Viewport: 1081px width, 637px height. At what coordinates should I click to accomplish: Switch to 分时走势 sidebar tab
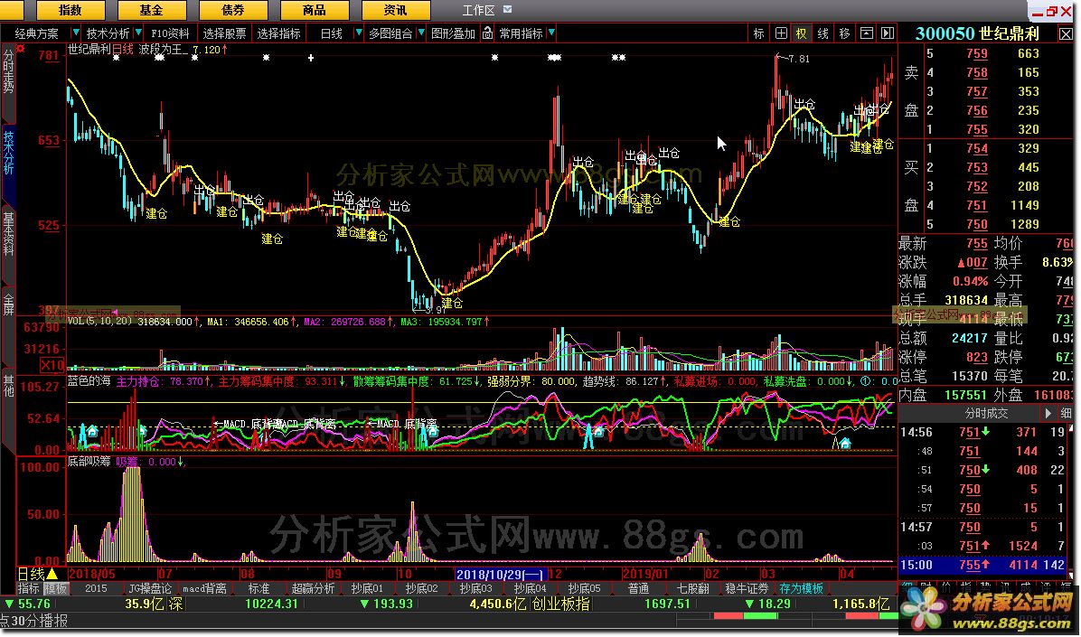point(8,71)
